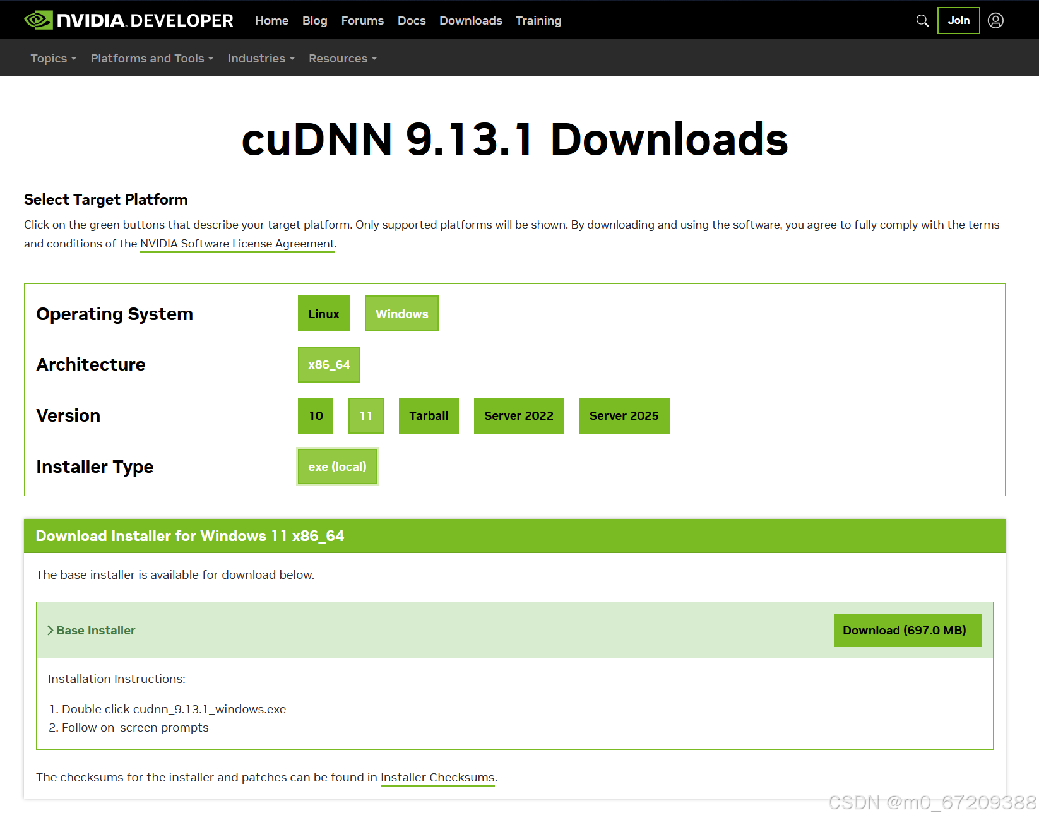1039x820 pixels.
Task: Open the Installer Checksums link
Action: point(437,777)
